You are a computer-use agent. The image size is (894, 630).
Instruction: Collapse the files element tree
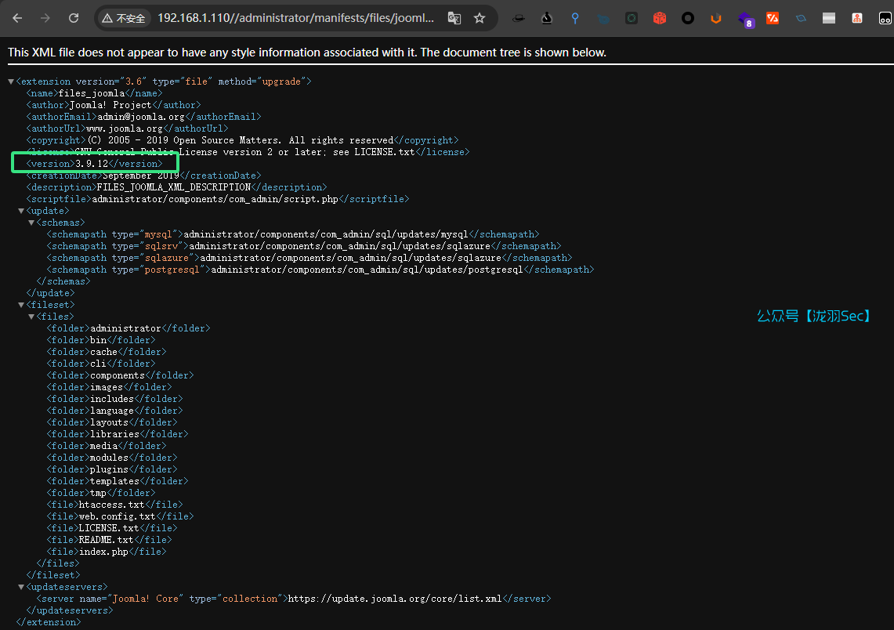pyautogui.click(x=31, y=317)
